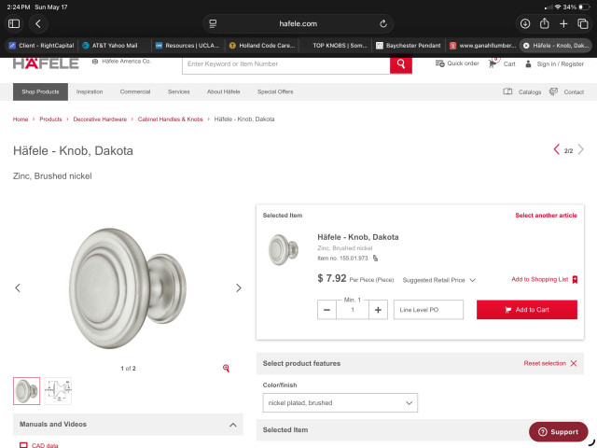The height and width of the screenshot is (448, 597).
Task: Show previous product image arrow
Action: (x=18, y=288)
